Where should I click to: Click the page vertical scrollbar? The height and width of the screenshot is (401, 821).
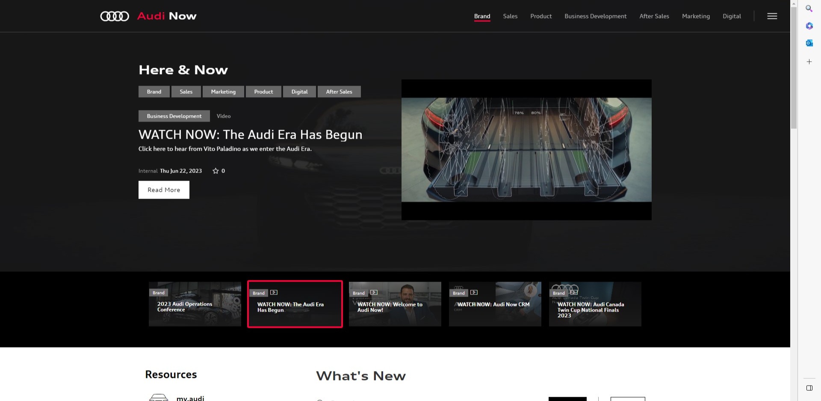[x=794, y=68]
